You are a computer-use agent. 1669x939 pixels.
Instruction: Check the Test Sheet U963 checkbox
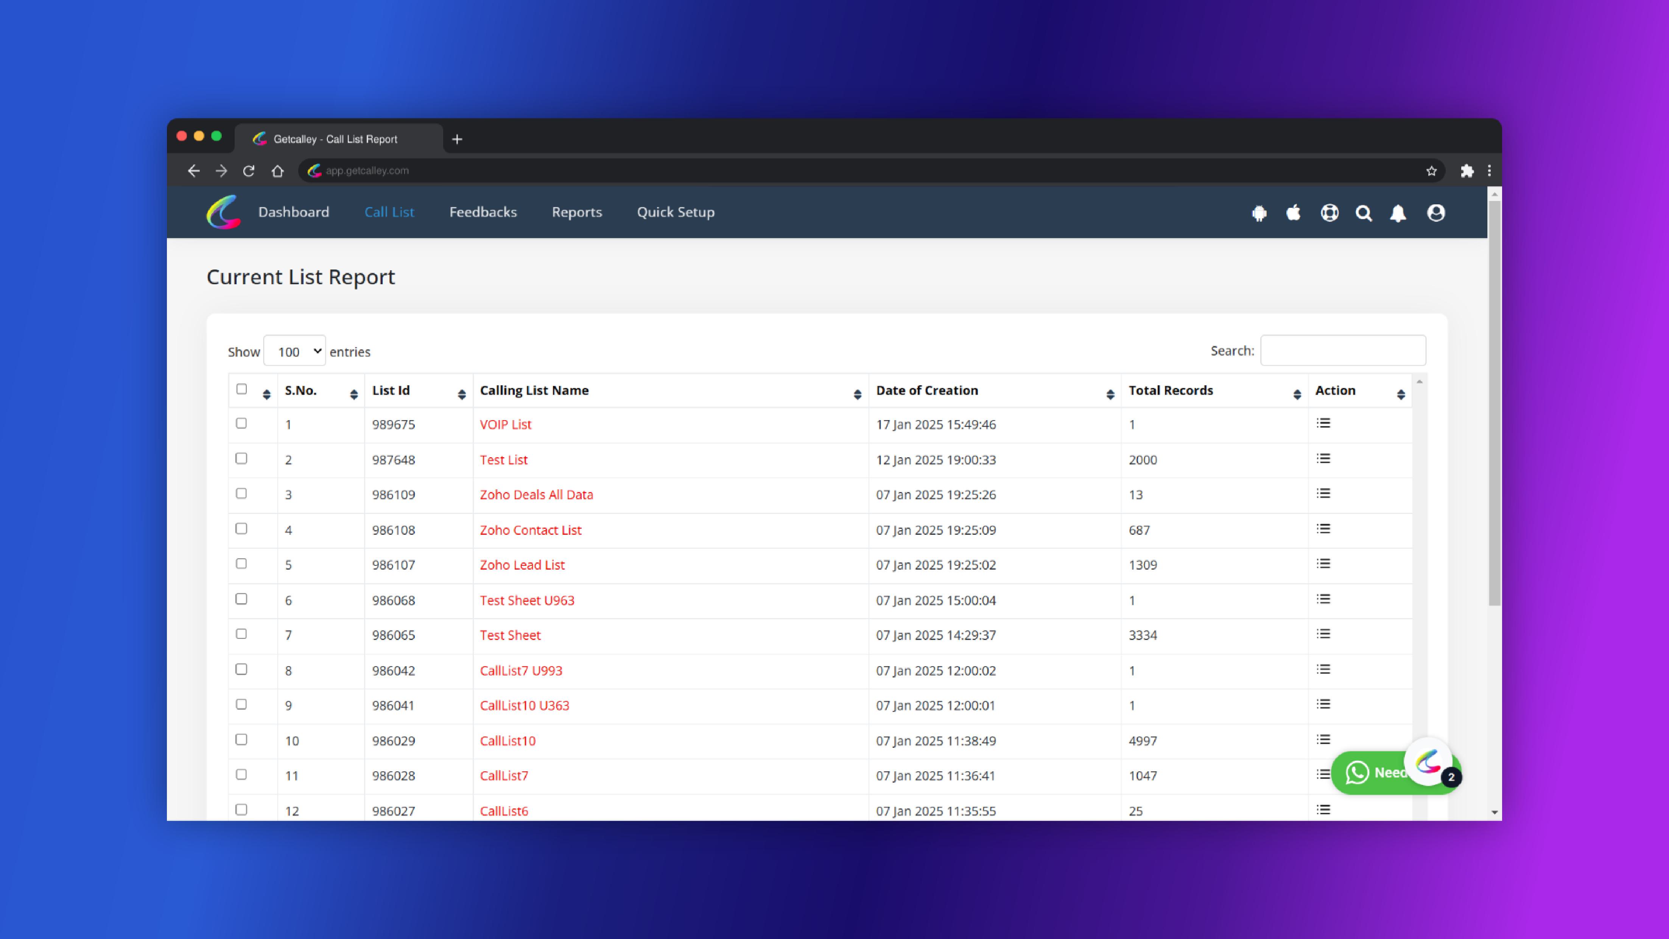(242, 599)
